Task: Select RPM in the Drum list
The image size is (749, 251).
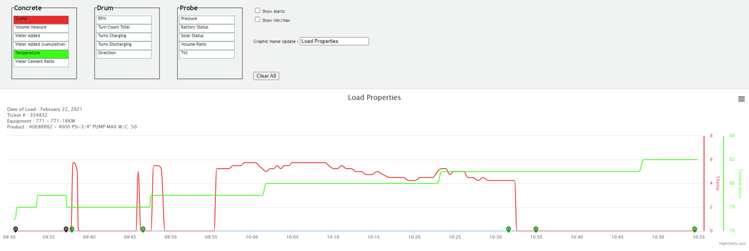Action: click(x=124, y=19)
